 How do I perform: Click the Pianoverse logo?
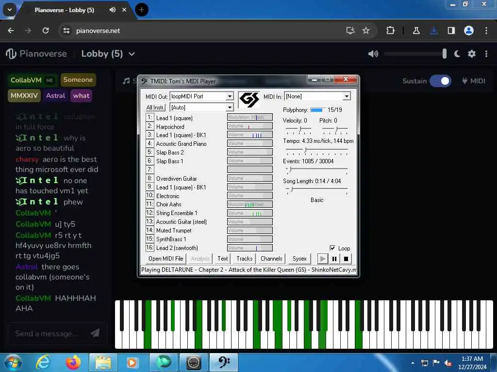(x=36, y=54)
